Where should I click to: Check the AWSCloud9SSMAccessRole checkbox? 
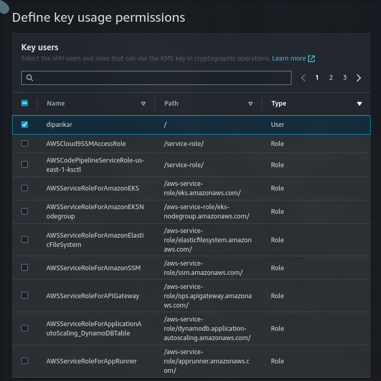[24, 143]
